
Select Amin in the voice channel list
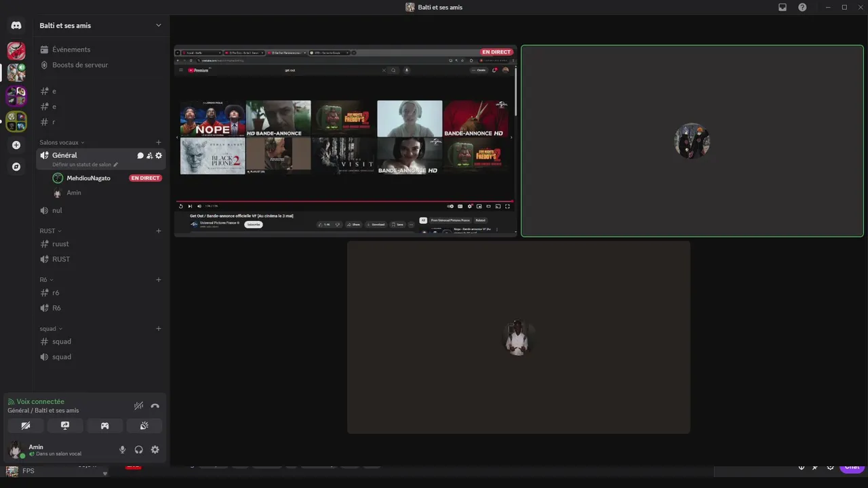73,193
